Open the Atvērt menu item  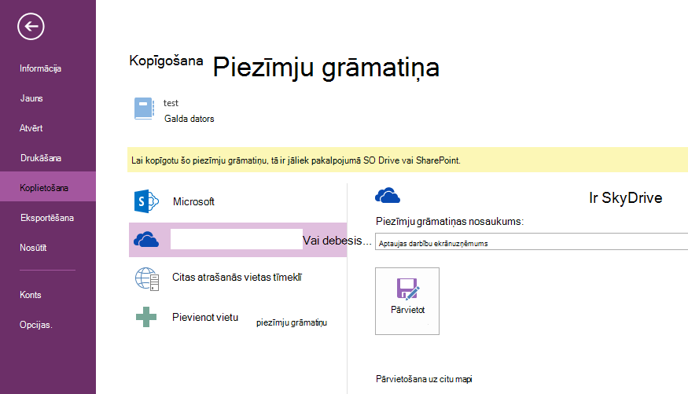pos(31,128)
